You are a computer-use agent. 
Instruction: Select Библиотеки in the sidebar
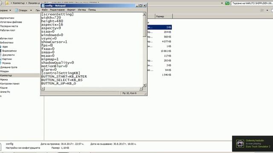(7, 42)
